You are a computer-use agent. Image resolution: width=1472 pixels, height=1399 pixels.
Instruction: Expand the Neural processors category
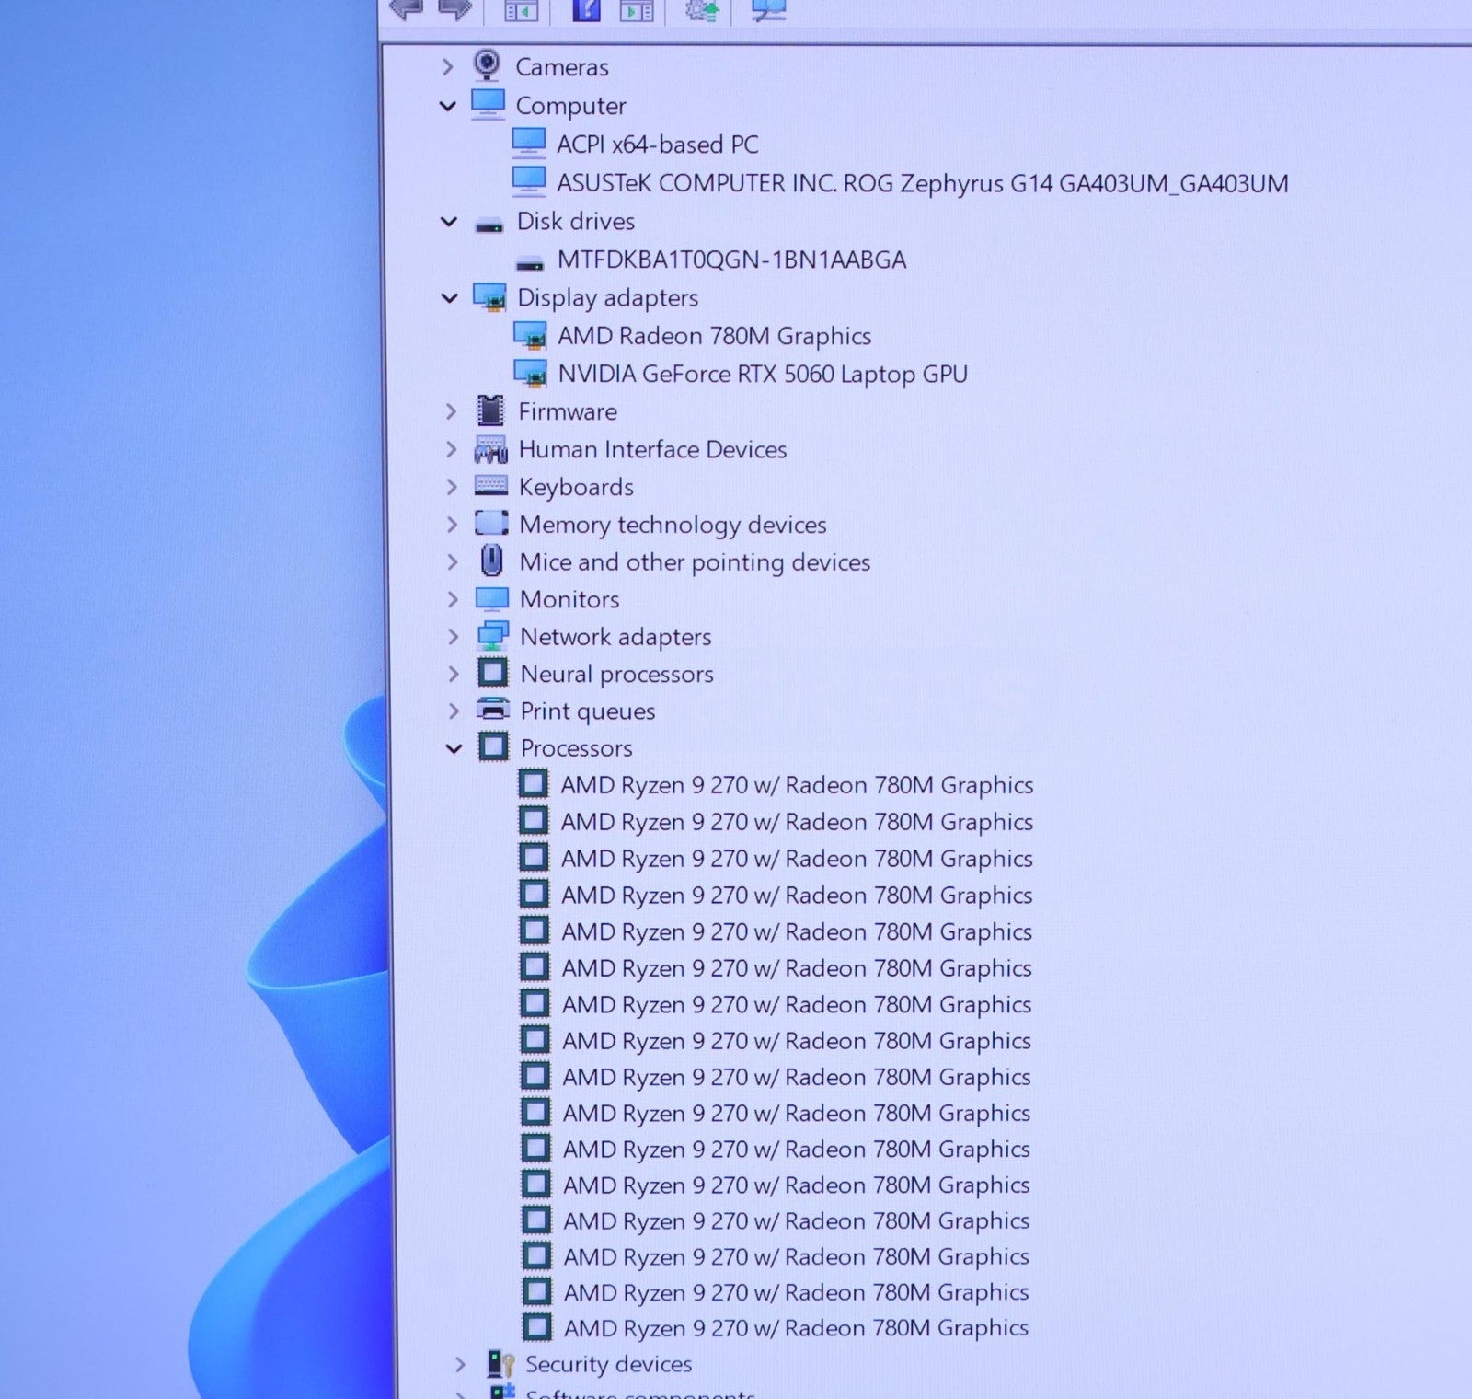(453, 674)
